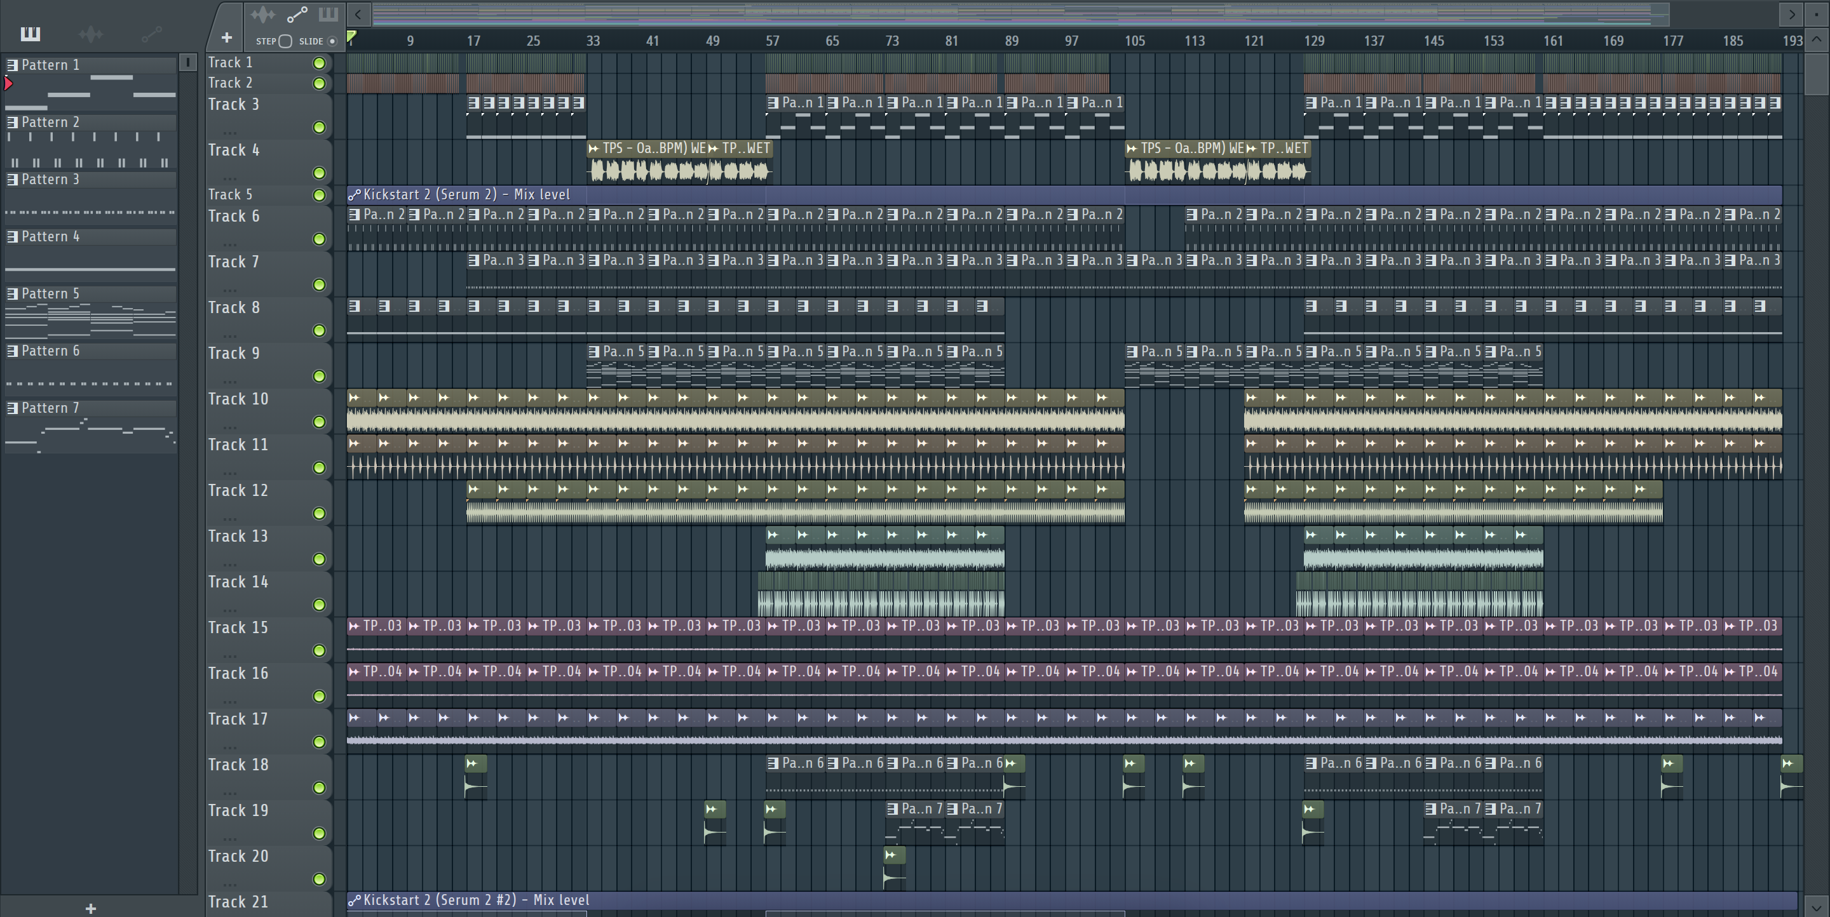Click the vertical playlist scrollbar thumb
The image size is (1830, 917).
(x=1817, y=73)
